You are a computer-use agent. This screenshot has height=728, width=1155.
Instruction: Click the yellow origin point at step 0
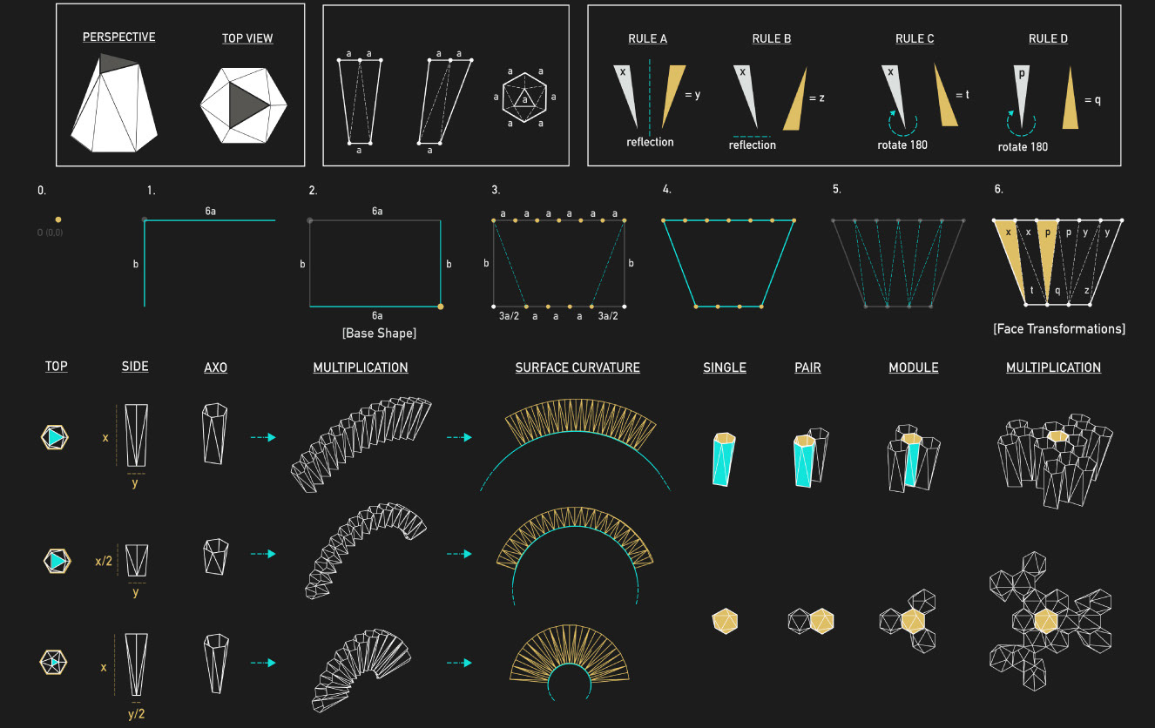pos(58,219)
